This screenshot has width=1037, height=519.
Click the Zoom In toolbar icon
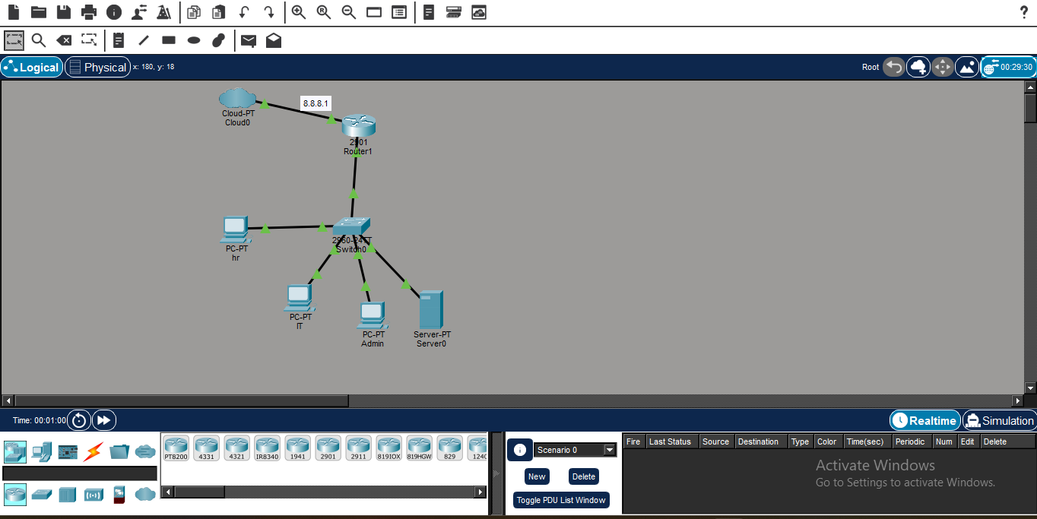(x=299, y=12)
